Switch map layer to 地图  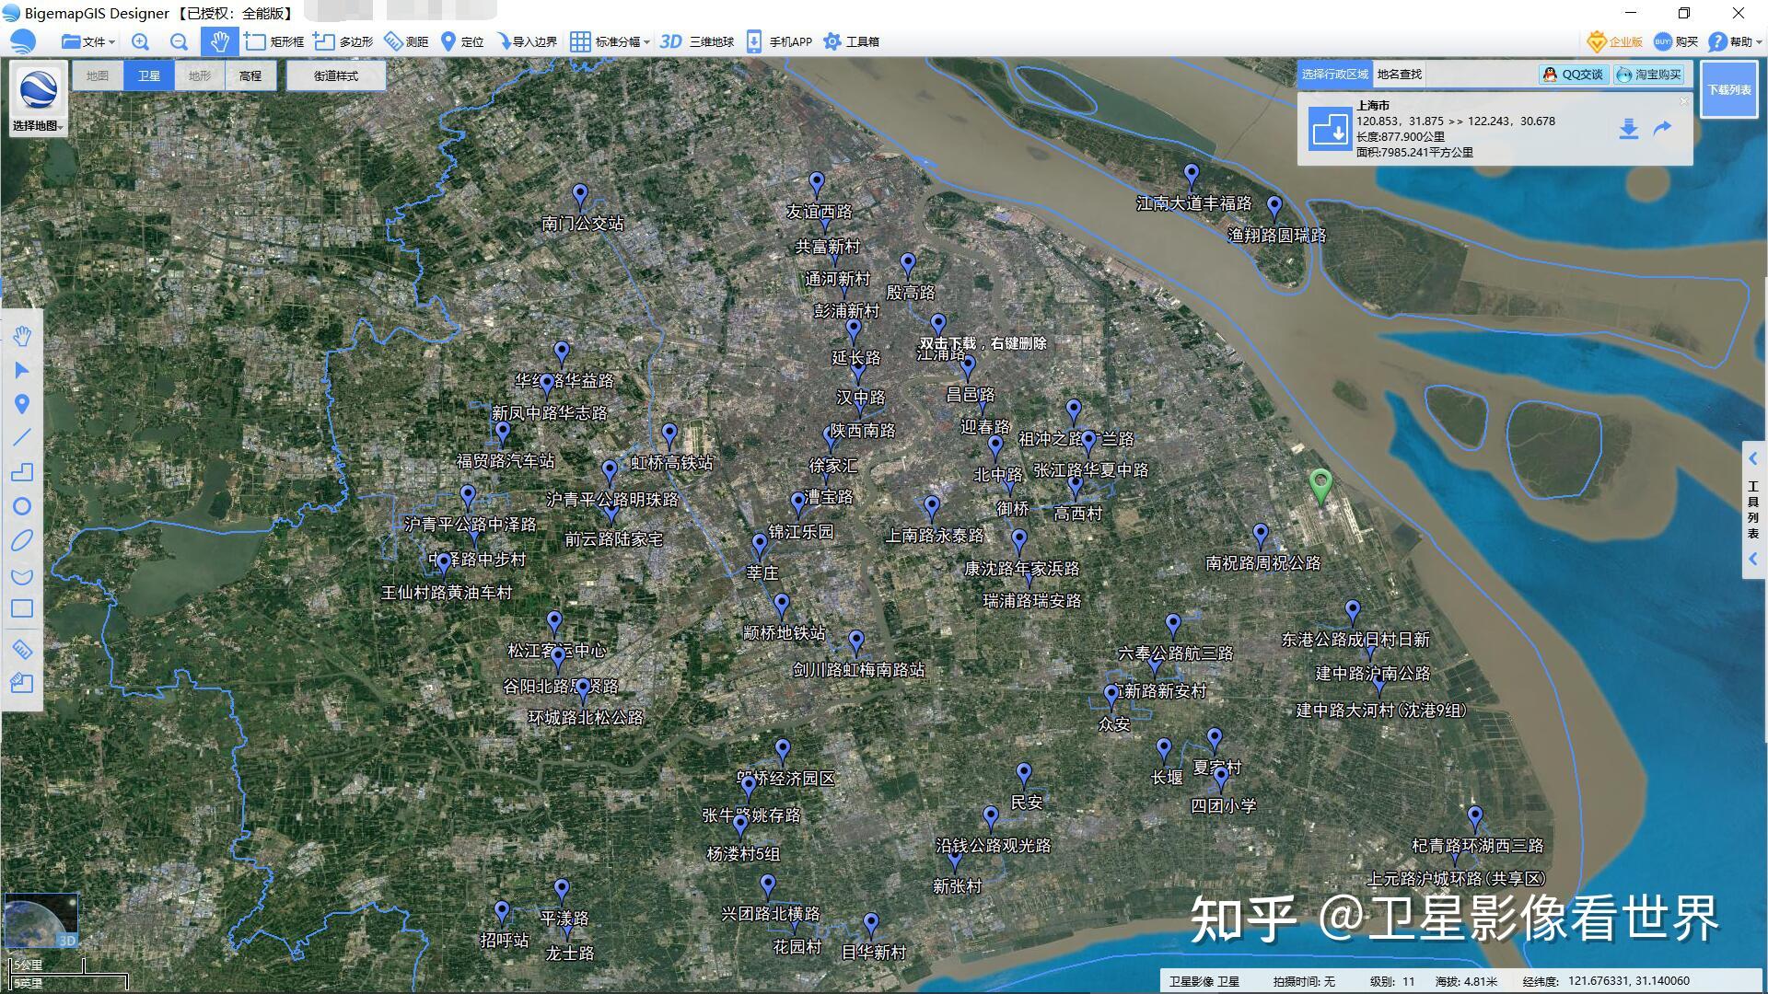pos(98,75)
